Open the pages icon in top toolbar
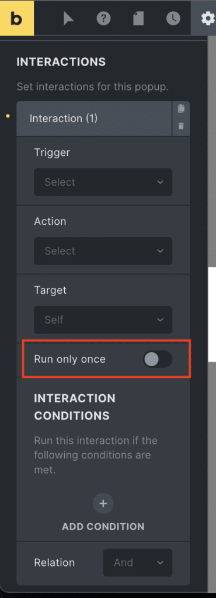Image resolution: width=216 pixels, height=598 pixels. pos(138,18)
